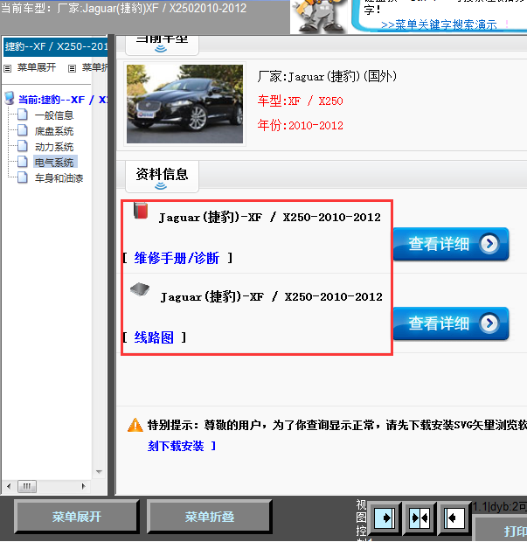Click the horizontal scrollbar thumb in tree panel

pos(27,486)
